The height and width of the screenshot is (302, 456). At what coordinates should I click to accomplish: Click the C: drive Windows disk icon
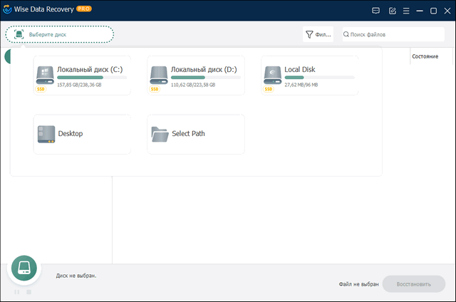[45, 75]
